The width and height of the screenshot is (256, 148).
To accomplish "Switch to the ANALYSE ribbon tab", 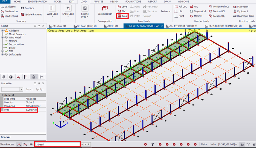I will pyautogui.click(x=99, y=2).
